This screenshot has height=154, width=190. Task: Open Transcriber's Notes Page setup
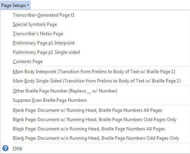pos(38,34)
